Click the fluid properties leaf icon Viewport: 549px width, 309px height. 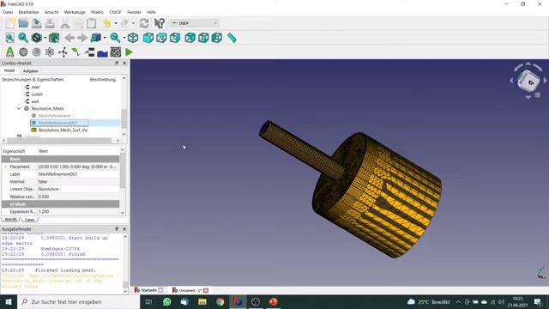click(x=76, y=52)
